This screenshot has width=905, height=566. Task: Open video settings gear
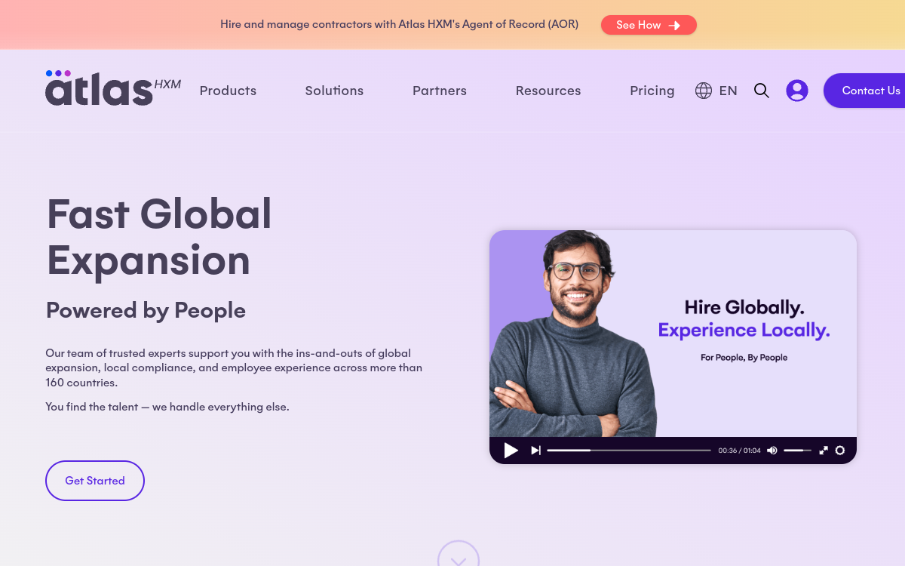[x=840, y=451]
